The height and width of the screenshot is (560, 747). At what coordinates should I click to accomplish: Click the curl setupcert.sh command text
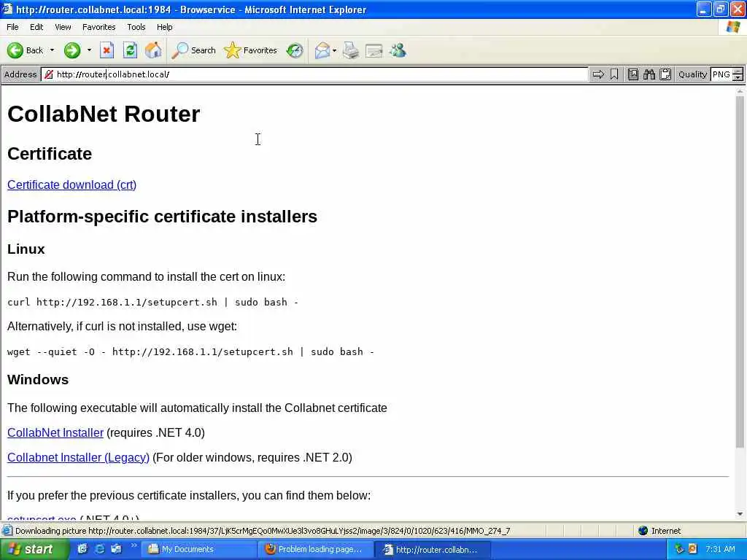(152, 302)
